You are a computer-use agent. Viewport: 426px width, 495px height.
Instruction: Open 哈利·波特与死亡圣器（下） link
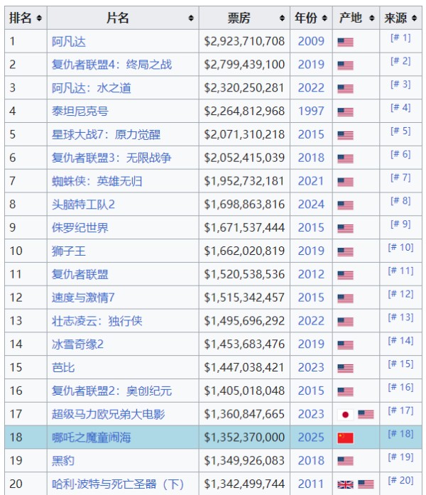click(x=118, y=484)
